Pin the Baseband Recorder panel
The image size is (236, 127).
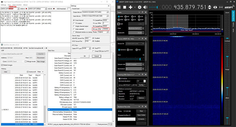(x=142, y=107)
